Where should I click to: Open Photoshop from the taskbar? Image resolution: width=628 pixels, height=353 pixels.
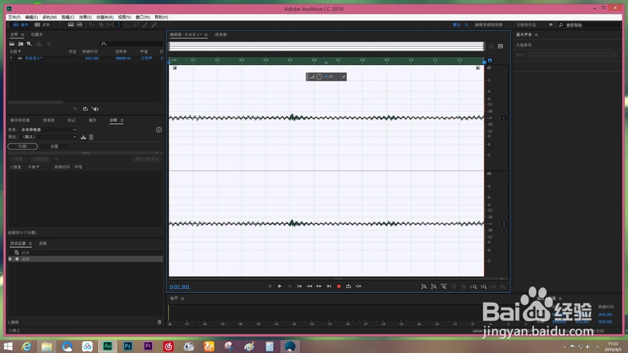pos(127,346)
